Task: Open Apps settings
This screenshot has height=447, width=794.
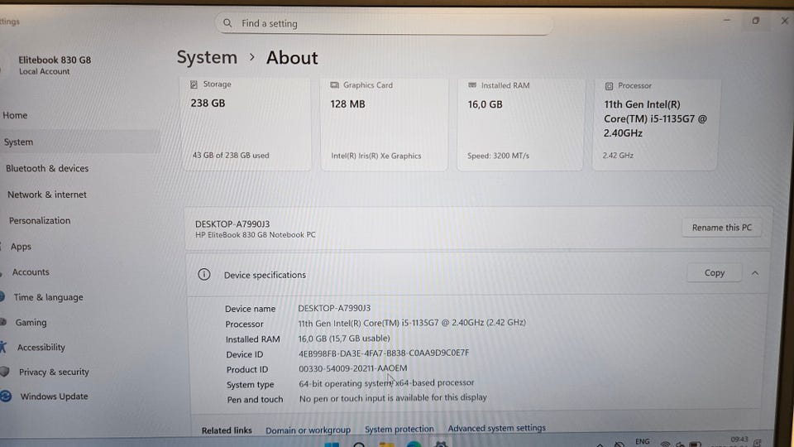Action: click(21, 247)
